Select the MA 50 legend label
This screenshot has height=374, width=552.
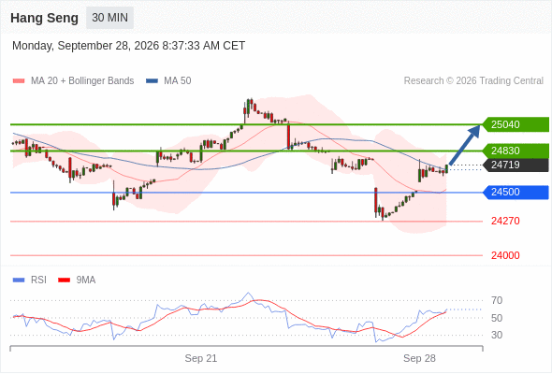tap(178, 81)
